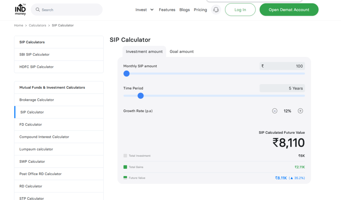Increase the growth rate with plus icon
The height and width of the screenshot is (200, 341).
pos(300,110)
